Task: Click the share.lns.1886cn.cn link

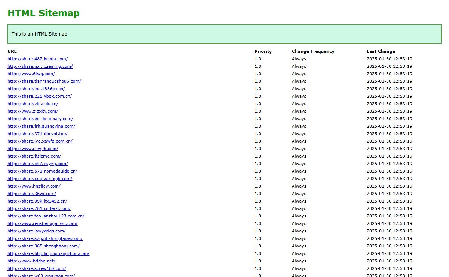Action: point(36,89)
